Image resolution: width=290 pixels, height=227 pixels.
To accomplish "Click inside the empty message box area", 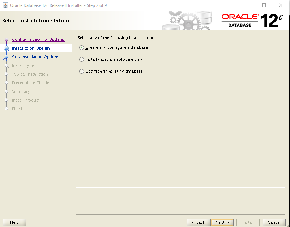I will click(180, 201).
